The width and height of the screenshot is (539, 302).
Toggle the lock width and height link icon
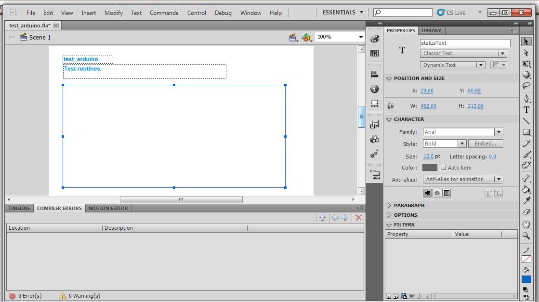(390, 106)
